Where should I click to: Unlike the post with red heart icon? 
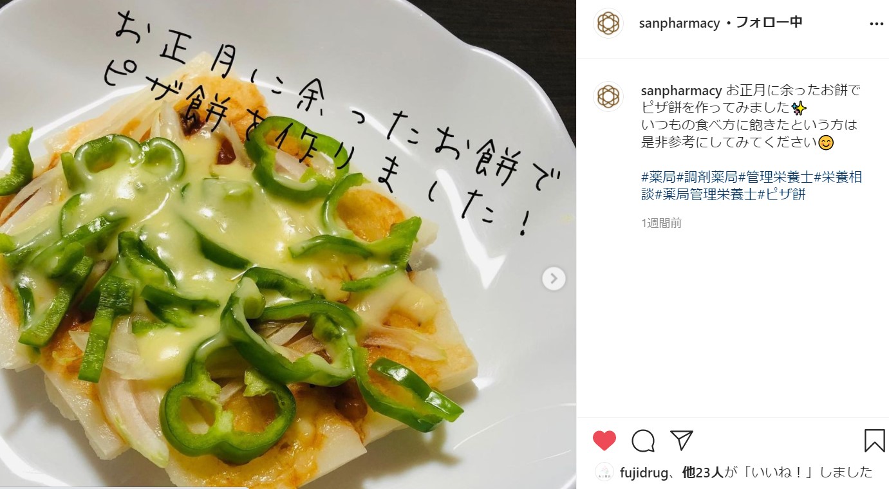604,441
